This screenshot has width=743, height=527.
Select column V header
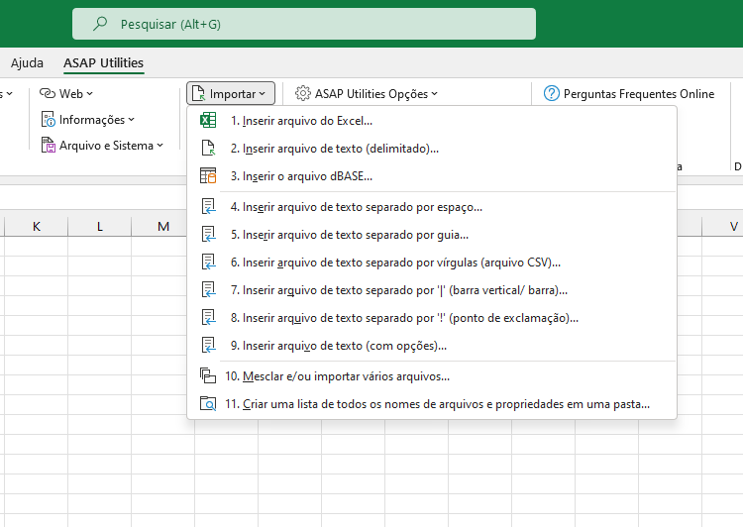pos(722,227)
